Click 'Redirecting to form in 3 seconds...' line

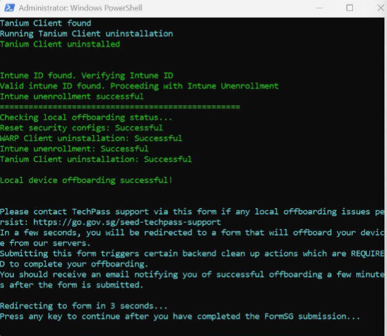(84, 306)
